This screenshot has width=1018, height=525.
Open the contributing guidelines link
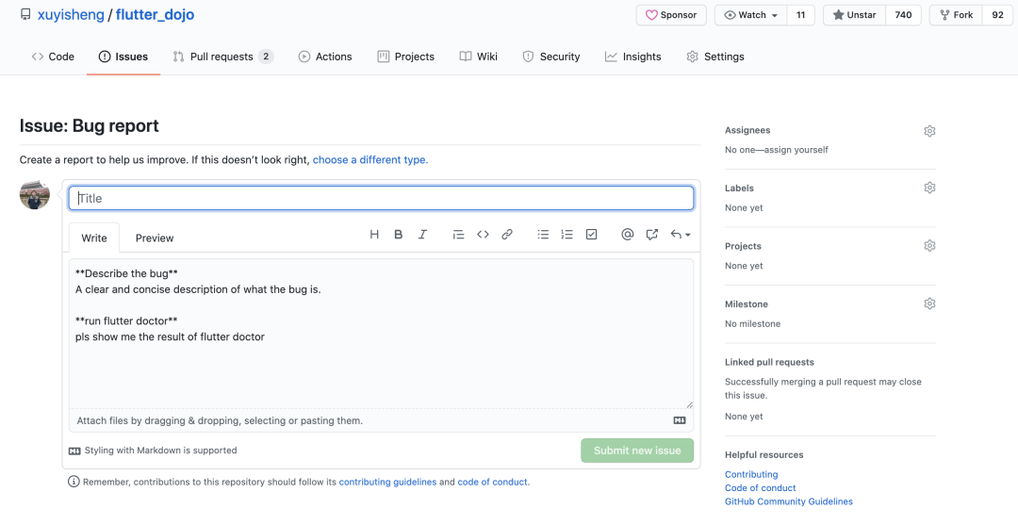[387, 483]
